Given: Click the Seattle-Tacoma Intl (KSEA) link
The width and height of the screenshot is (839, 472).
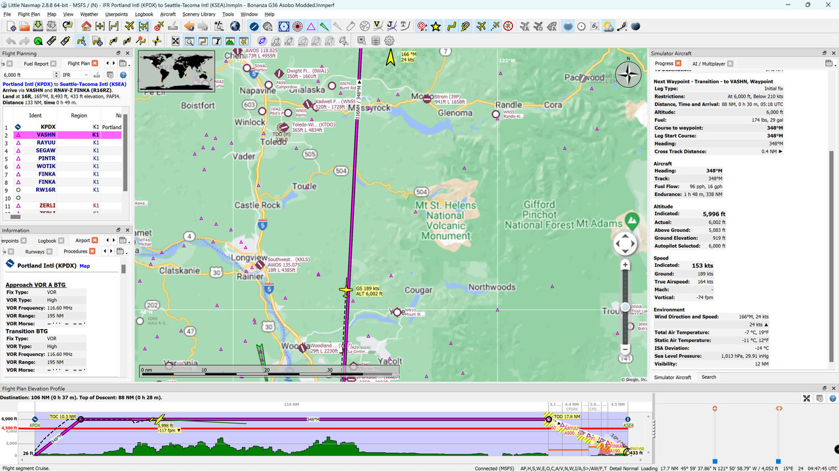Looking at the screenshot, I should pyautogui.click(x=94, y=85).
